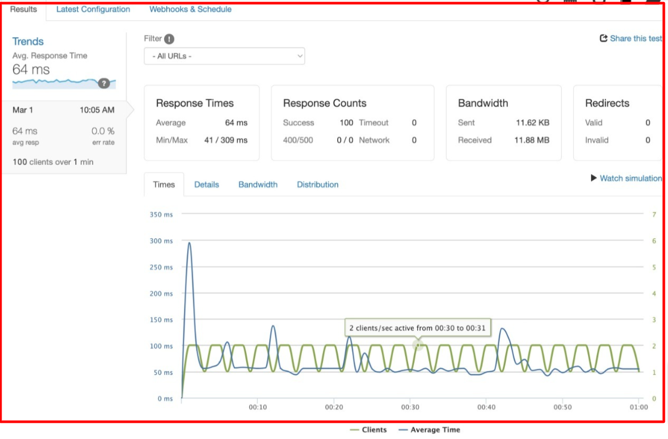Switch to the Details chart tab

coord(206,184)
